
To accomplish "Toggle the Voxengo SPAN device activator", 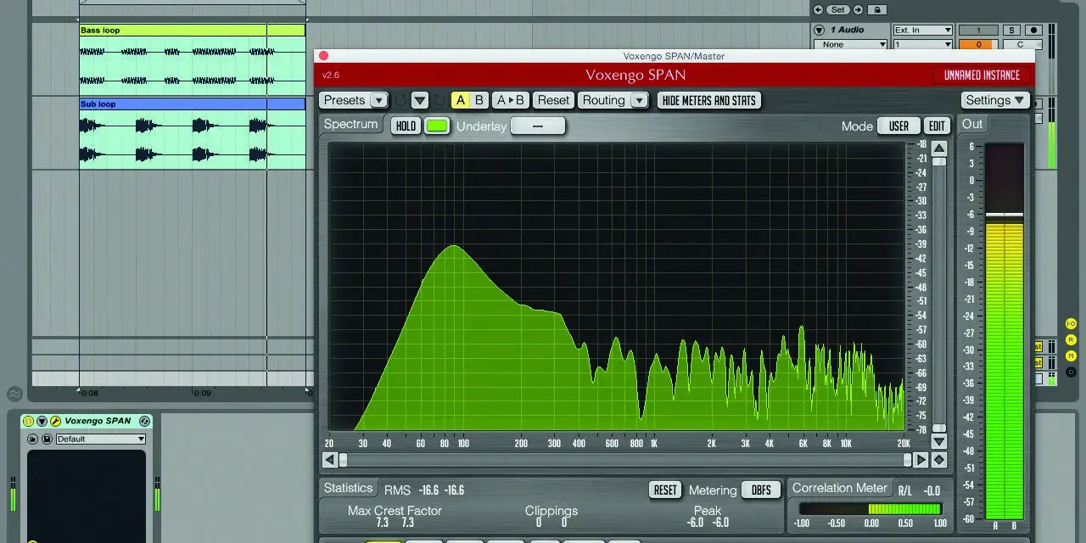I will (x=28, y=421).
